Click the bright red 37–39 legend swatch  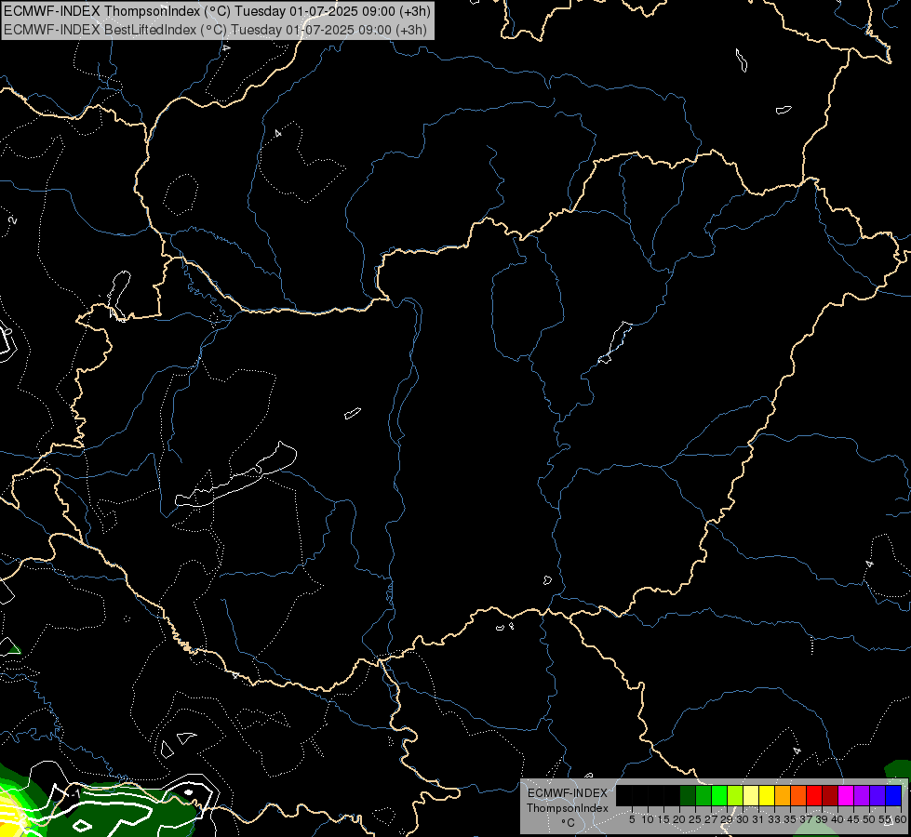814,795
